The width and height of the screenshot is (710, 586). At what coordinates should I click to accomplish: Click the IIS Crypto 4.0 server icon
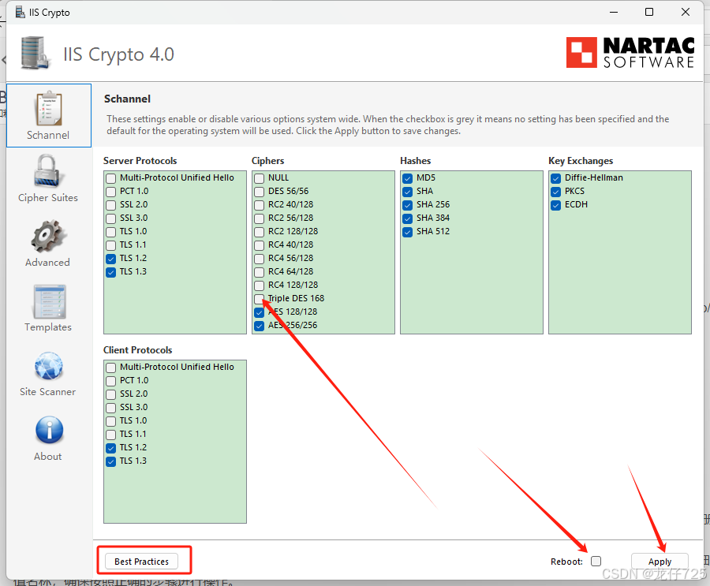[35, 54]
